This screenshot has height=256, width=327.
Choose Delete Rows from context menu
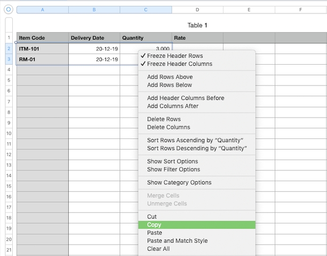(x=164, y=119)
